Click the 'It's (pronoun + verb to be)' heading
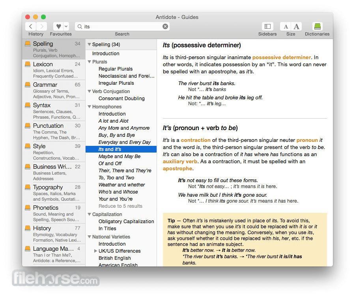The image size is (355, 298). tap(200, 128)
